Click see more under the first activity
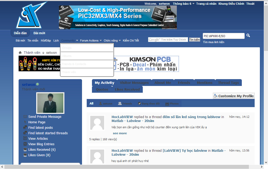Image resolution: width=268 pixels, height=169 pixels. pos(120,133)
